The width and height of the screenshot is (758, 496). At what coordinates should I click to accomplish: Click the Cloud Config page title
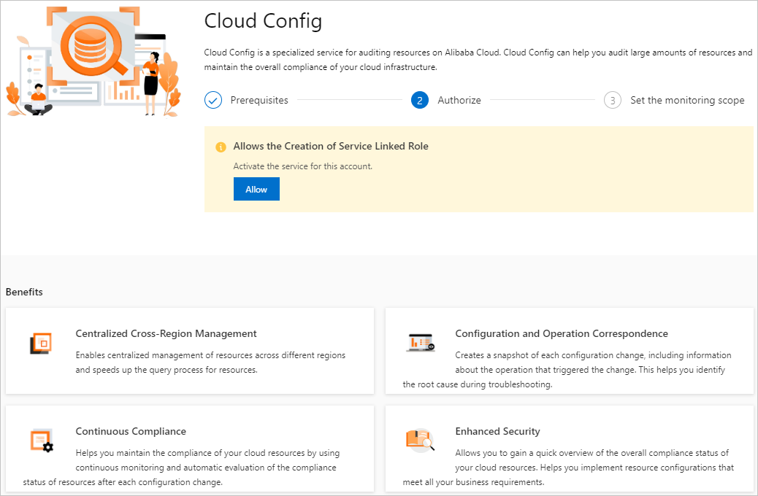(263, 20)
